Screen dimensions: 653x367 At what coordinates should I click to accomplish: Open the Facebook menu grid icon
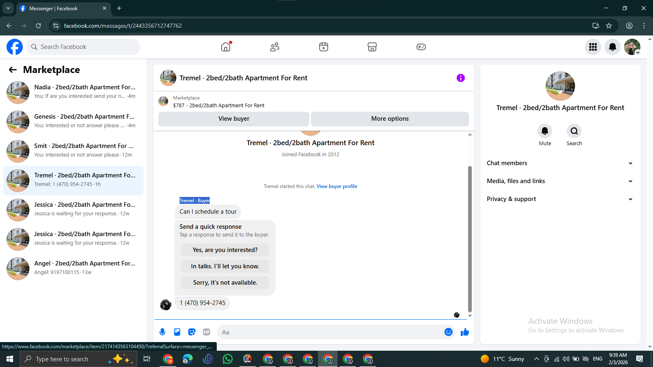(593, 47)
